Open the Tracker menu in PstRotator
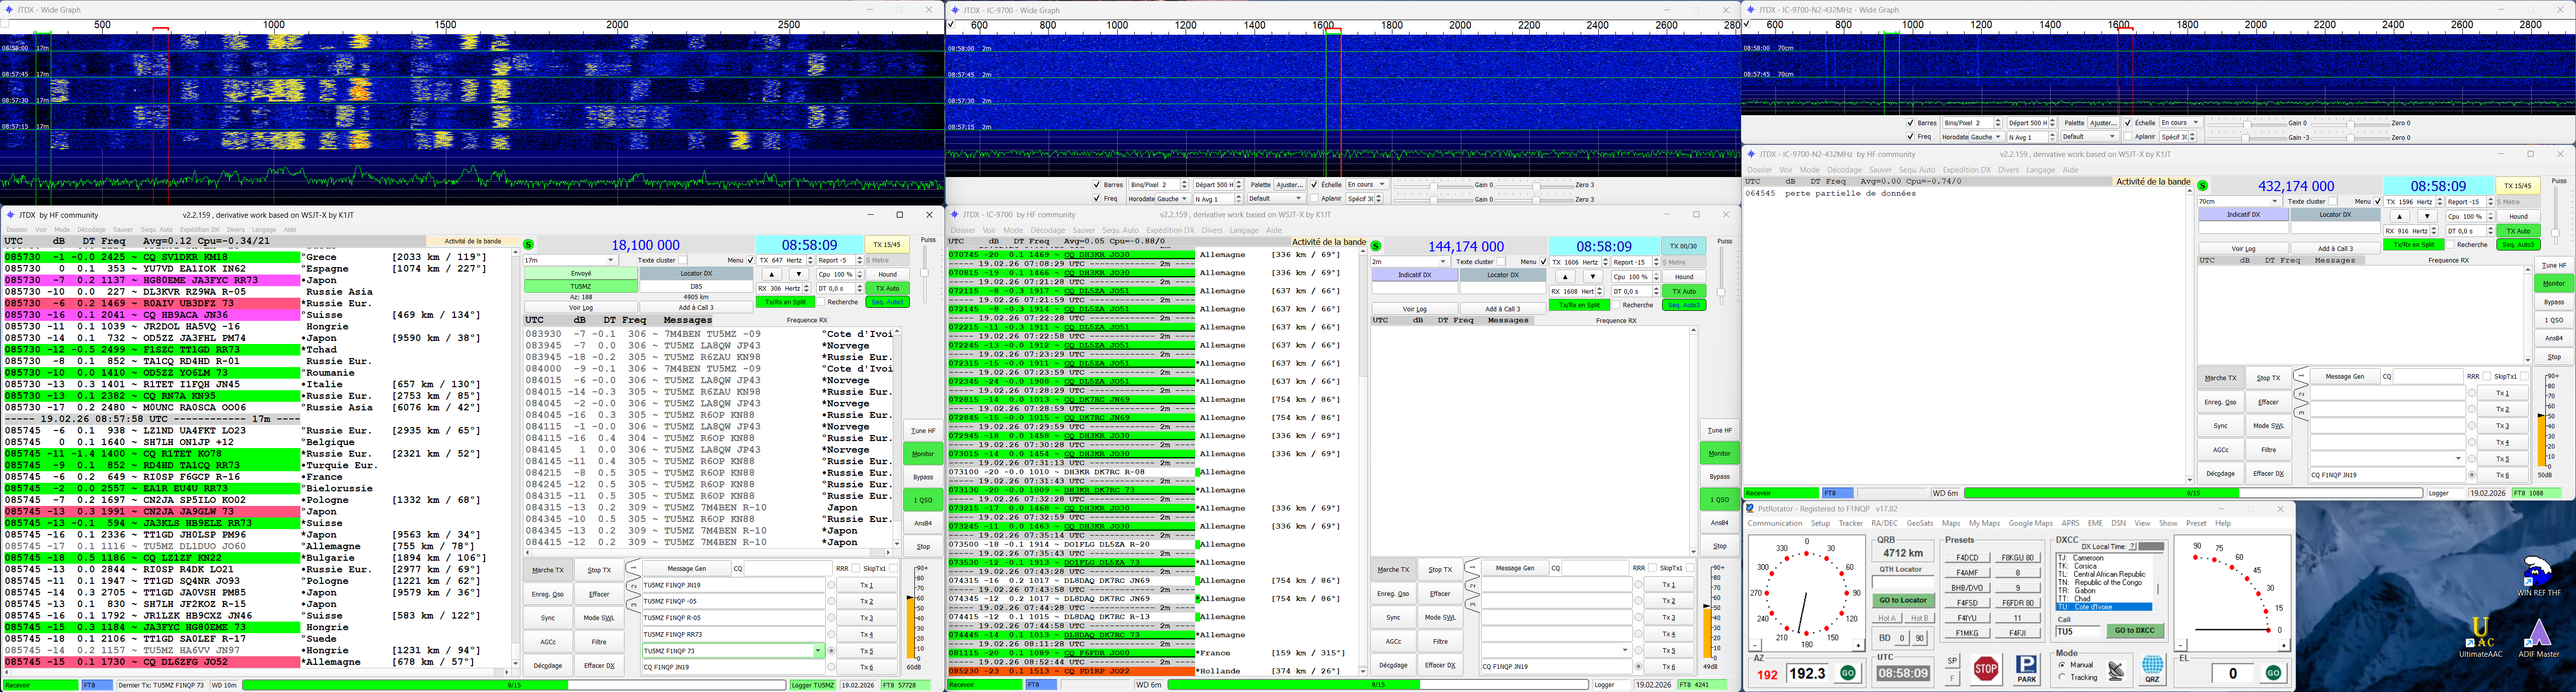2576x692 pixels. pyautogui.click(x=1850, y=523)
